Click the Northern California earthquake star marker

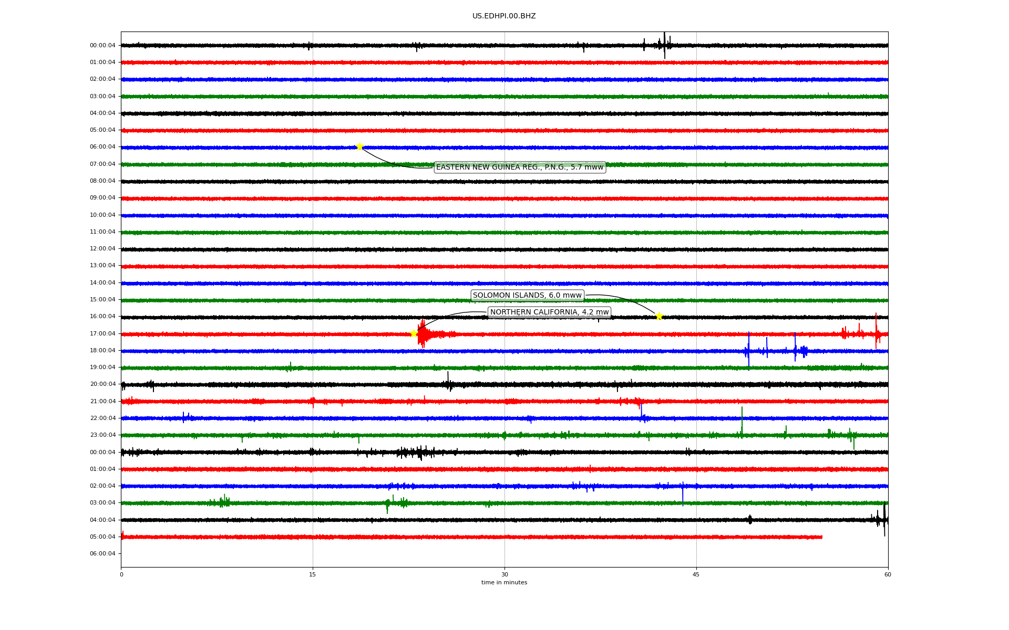coord(414,333)
